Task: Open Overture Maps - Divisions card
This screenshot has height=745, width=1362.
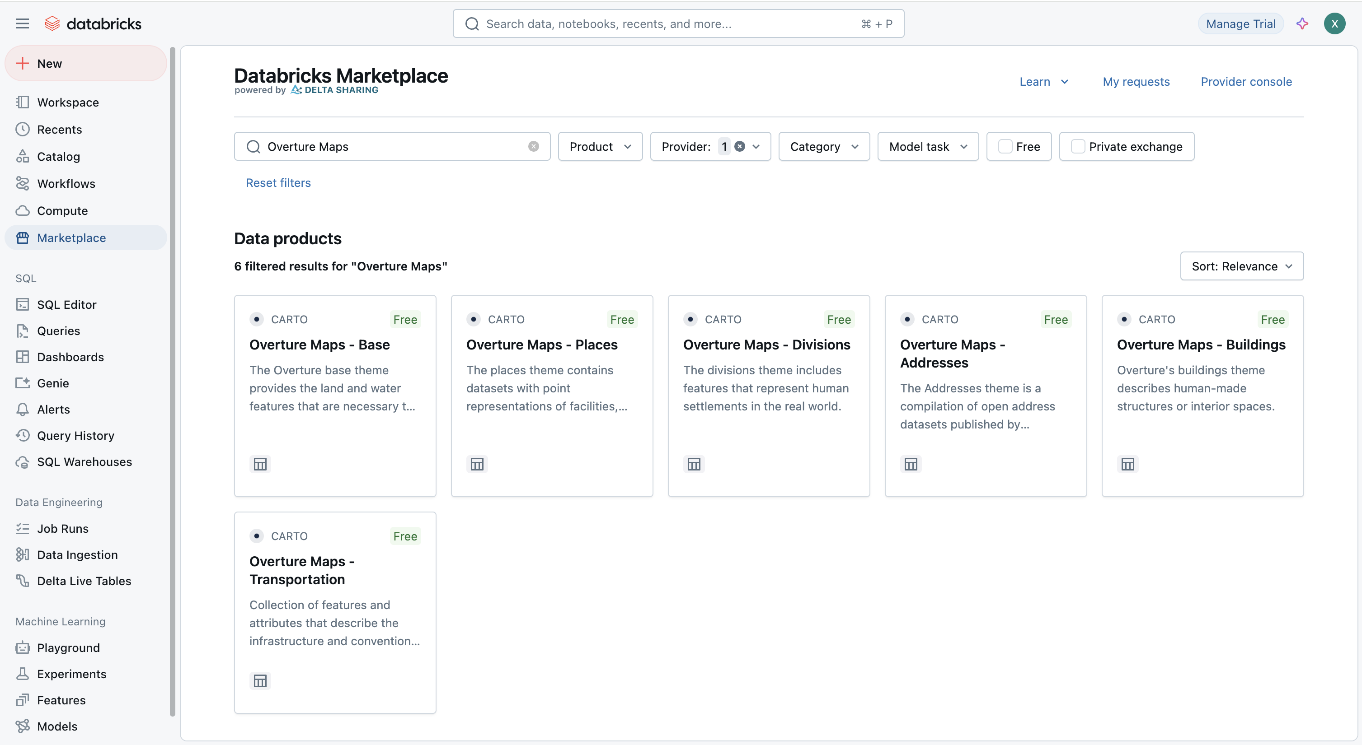Action: tap(769, 396)
